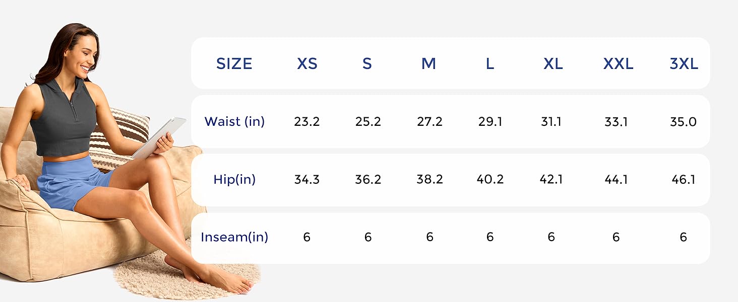Select the S size column header
This screenshot has width=738, height=302.
pos(367,64)
